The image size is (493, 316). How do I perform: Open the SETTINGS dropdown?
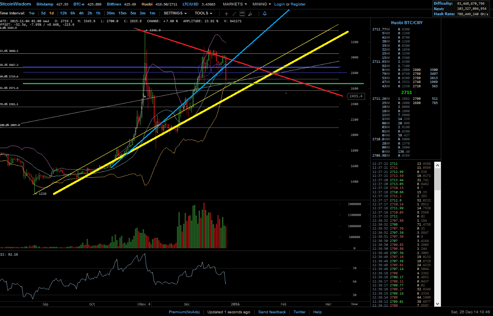click(175, 13)
